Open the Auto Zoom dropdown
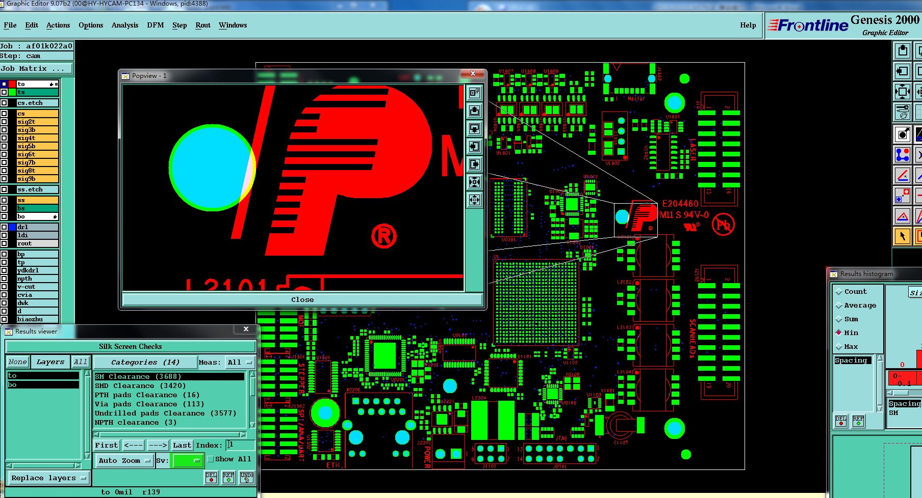The height and width of the screenshot is (498, 922). [x=124, y=460]
